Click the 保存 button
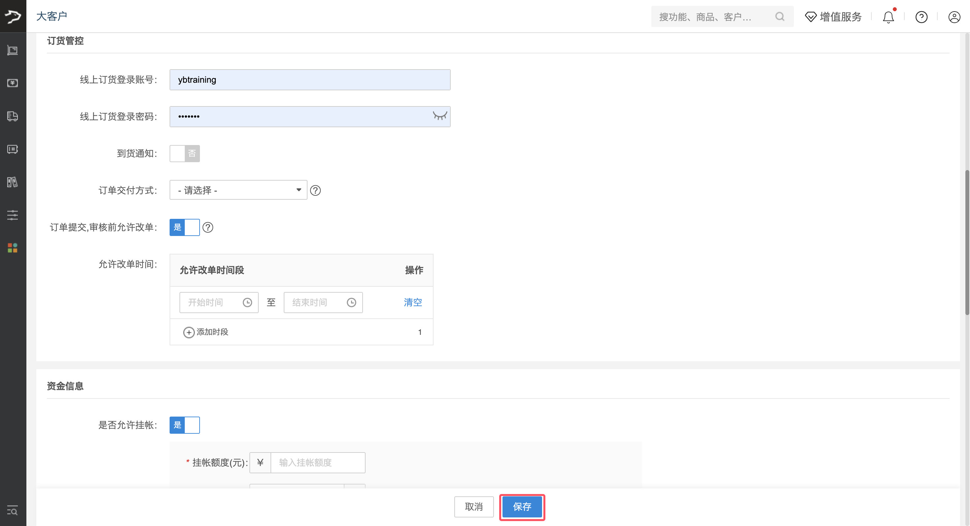 [x=522, y=507]
